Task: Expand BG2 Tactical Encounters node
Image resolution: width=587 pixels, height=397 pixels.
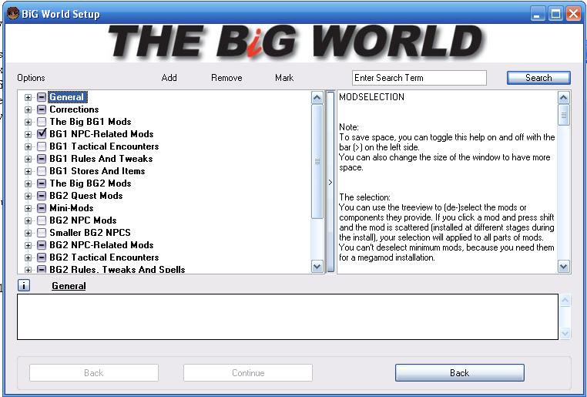Action: [x=28, y=258]
